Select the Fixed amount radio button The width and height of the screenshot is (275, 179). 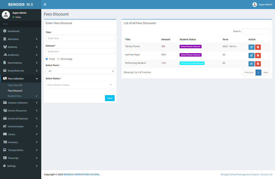tap(47, 59)
